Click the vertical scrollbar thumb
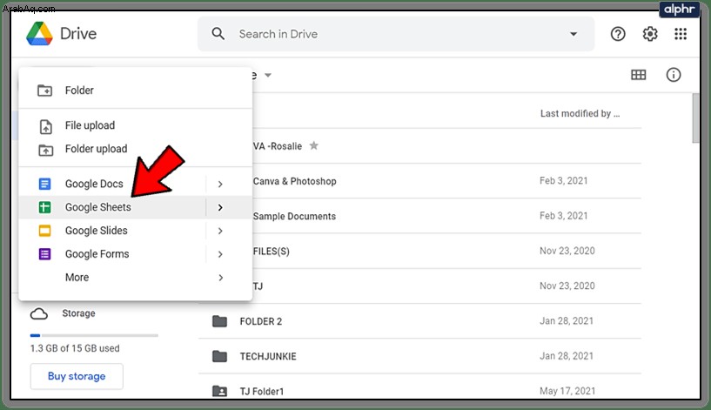 [695, 118]
